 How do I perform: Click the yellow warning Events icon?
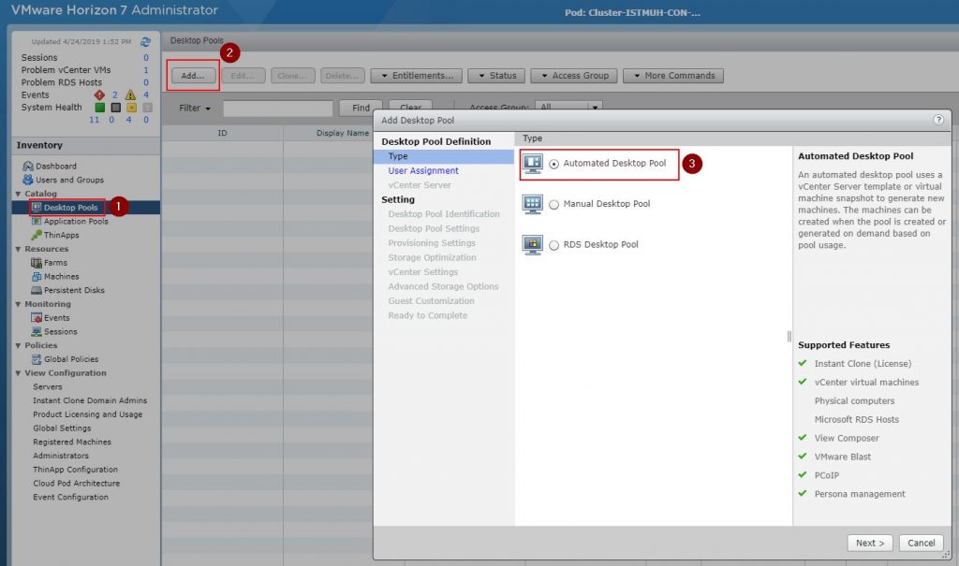(130, 94)
